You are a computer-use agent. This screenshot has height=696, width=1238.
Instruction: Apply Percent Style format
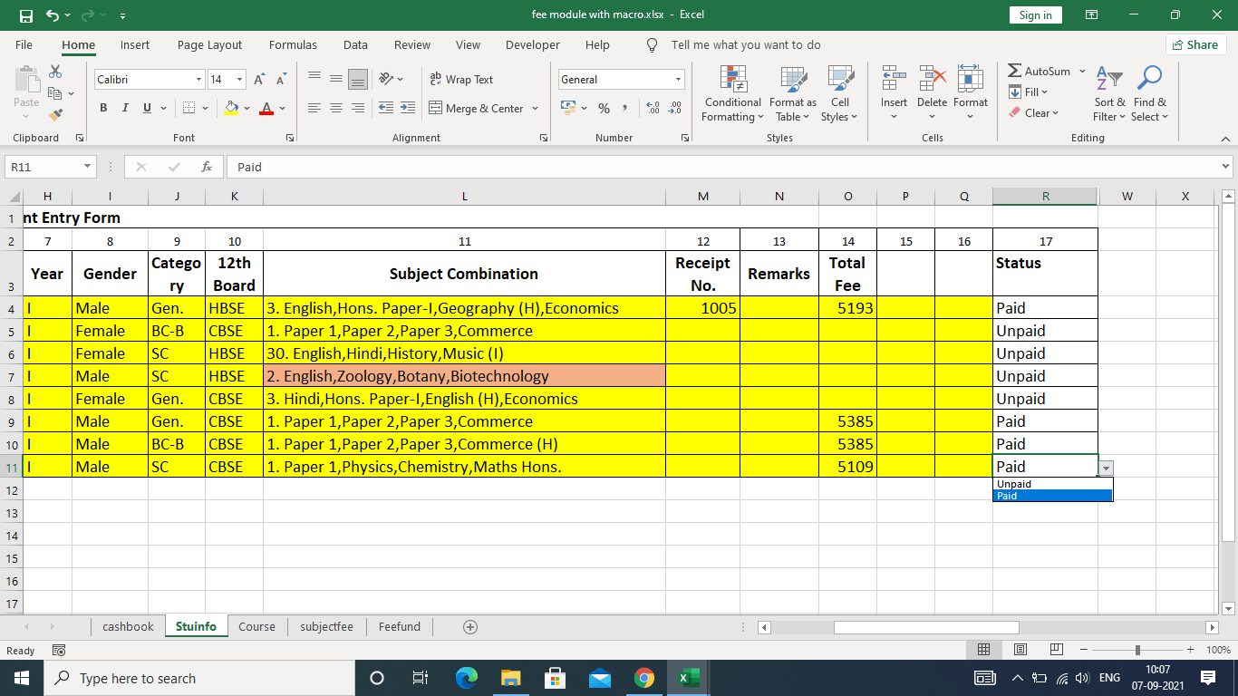604,108
